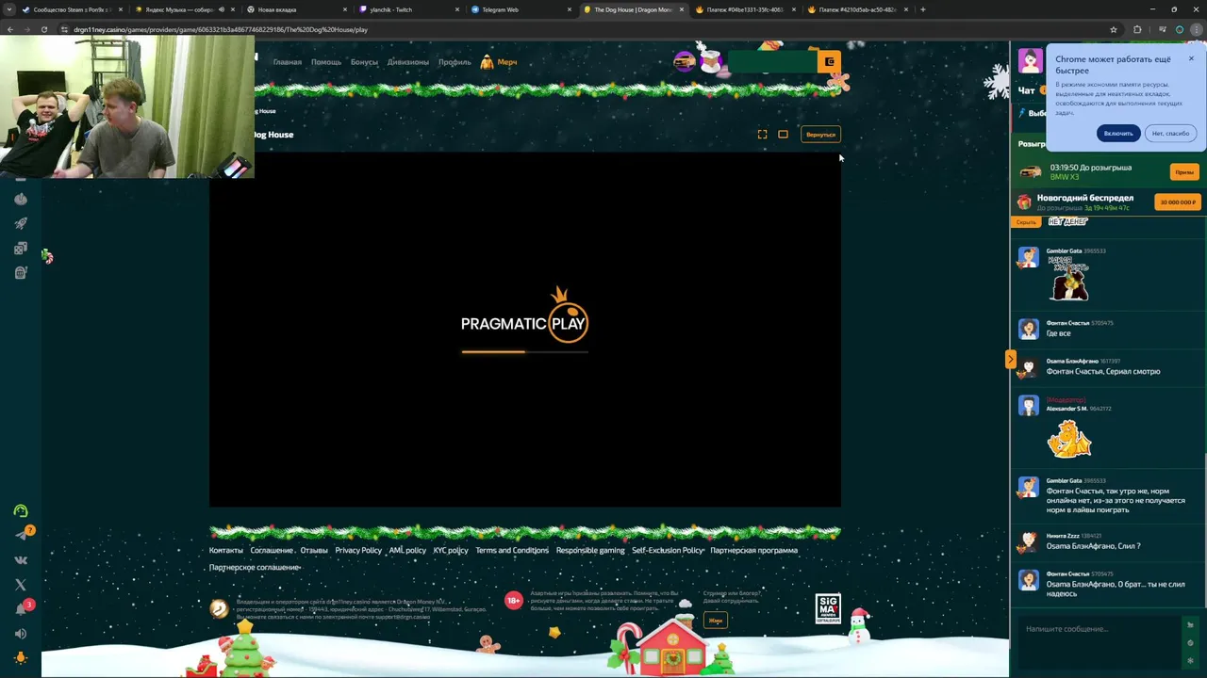Open the Отзывы footer link
The height and width of the screenshot is (678, 1207).
point(314,550)
